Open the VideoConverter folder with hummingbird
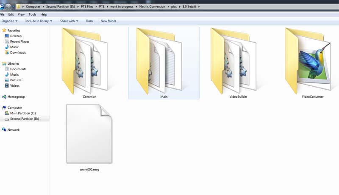This screenshot has height=195, width=339. [x=308, y=61]
